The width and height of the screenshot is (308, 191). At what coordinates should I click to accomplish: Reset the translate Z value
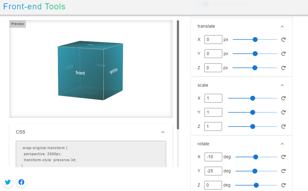[x=283, y=68]
